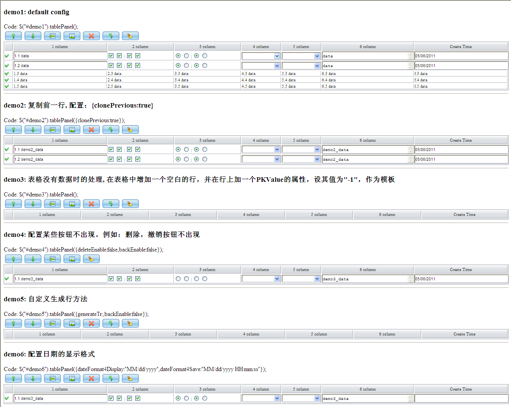The width and height of the screenshot is (511, 407).
Task: Toggle the second checkbox in the 1.1 demo2_data row
Action: coord(120,150)
